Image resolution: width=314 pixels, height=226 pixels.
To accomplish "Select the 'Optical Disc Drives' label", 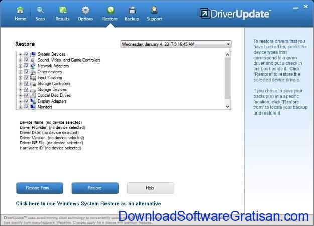I will 54,95.
